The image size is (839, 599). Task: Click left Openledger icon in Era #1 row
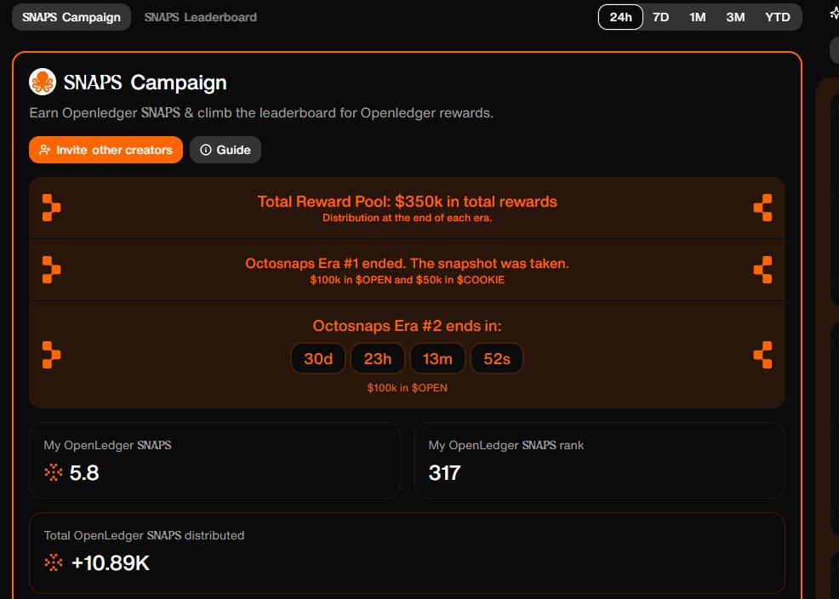[51, 270]
